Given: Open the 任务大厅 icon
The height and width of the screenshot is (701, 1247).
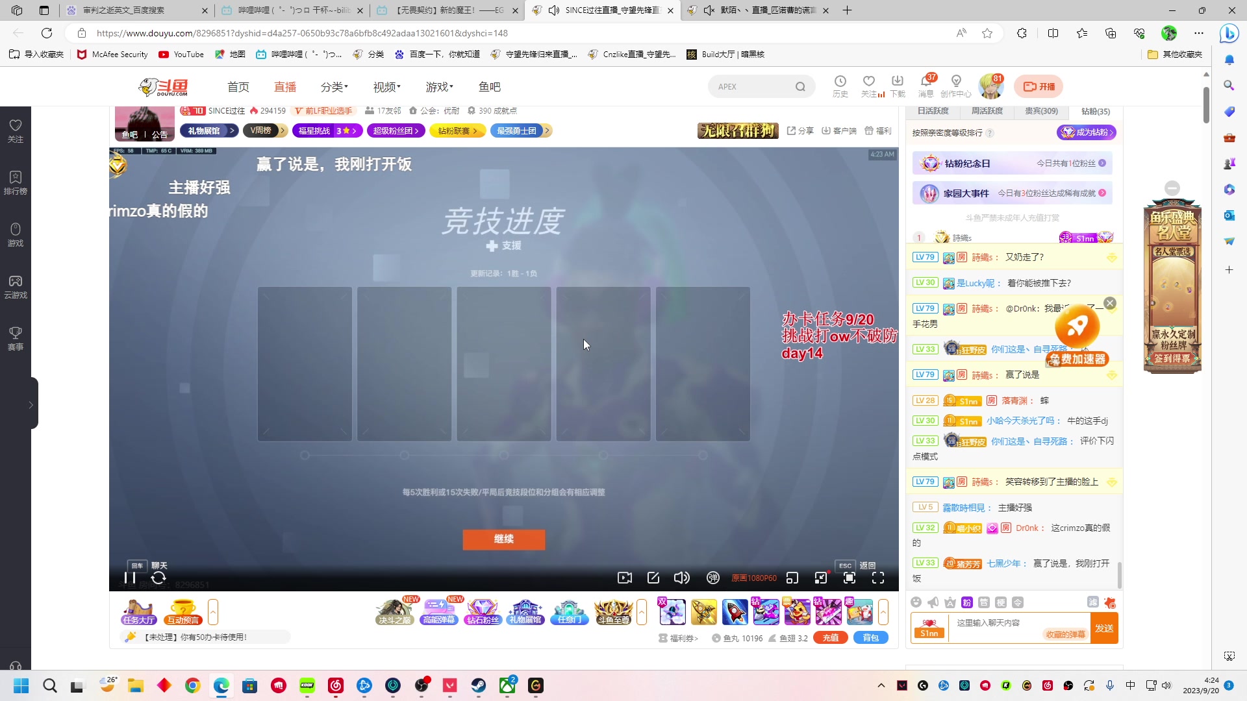Looking at the screenshot, I should tap(138, 611).
